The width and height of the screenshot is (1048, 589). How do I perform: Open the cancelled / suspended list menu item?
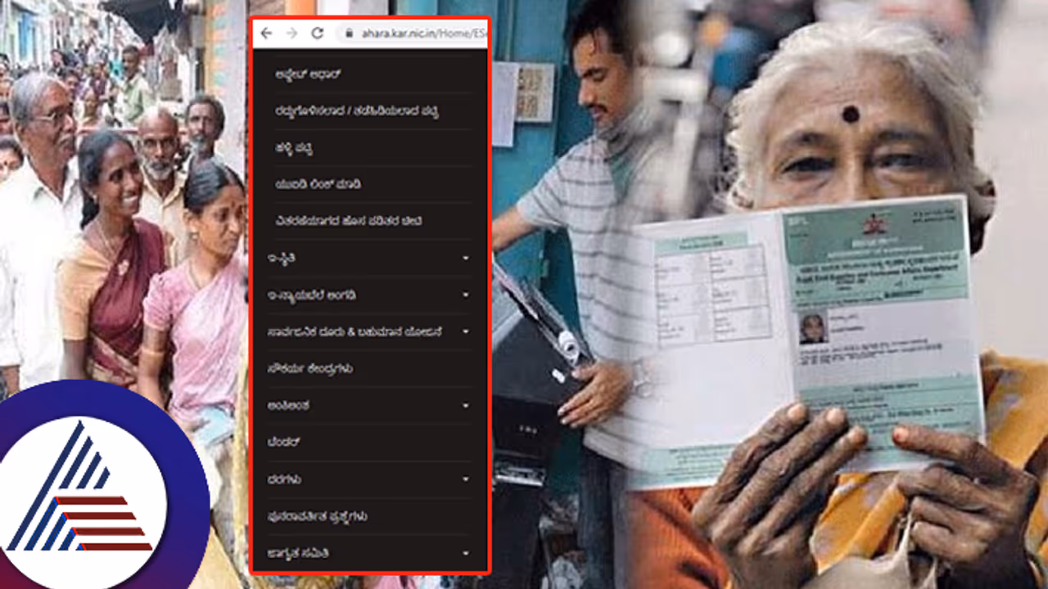(x=356, y=111)
